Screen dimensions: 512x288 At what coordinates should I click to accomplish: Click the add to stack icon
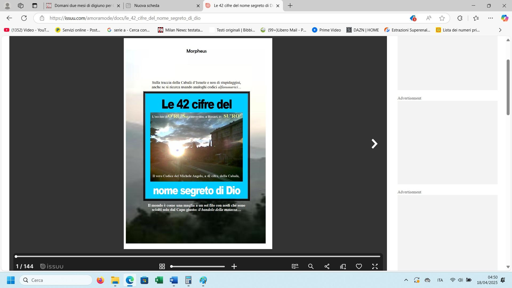(343, 266)
